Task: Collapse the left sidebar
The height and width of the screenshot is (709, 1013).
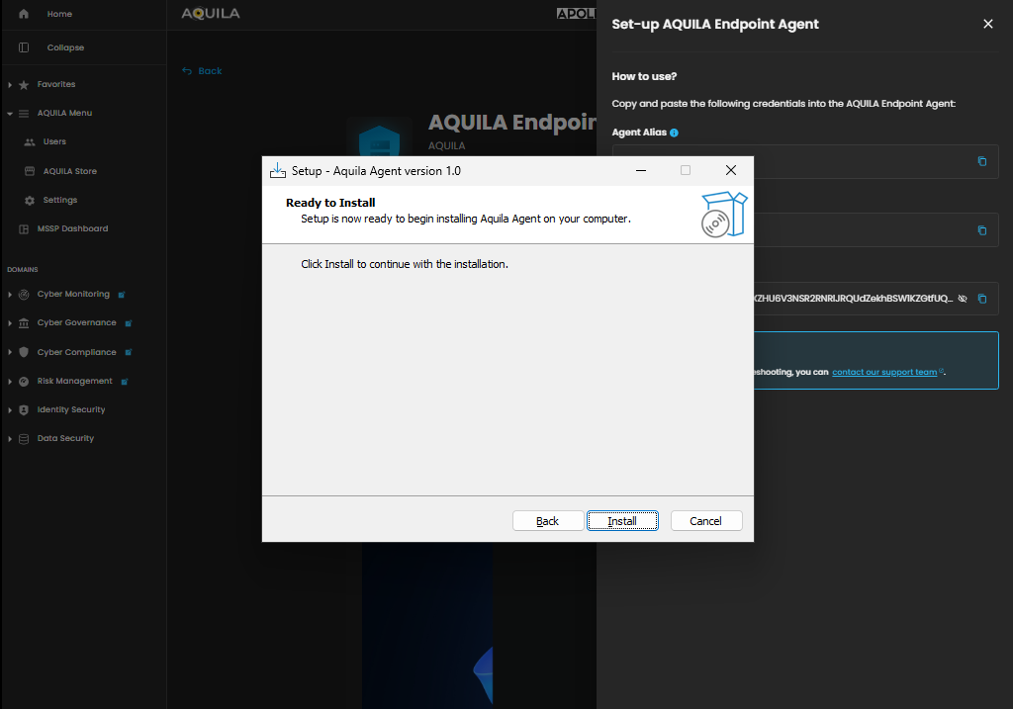Action: (64, 47)
